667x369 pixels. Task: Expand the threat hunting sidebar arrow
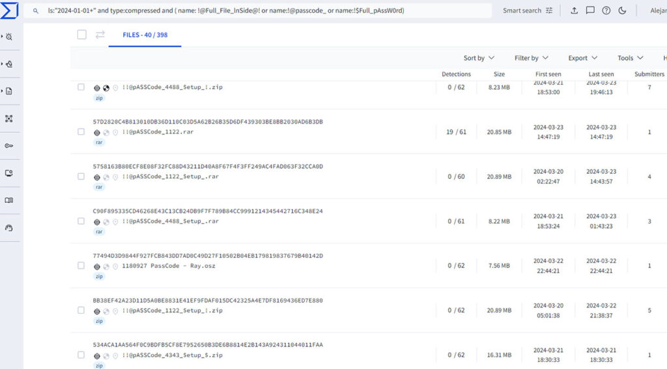[2, 37]
